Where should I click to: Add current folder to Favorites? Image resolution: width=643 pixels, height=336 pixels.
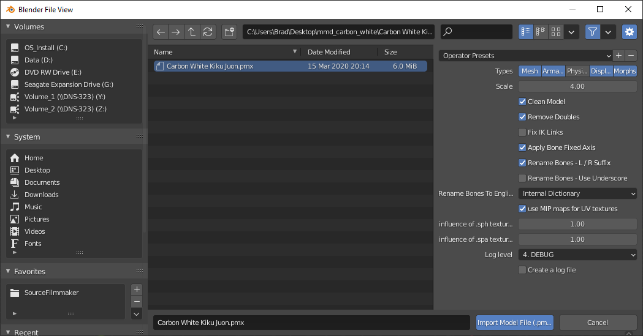137,289
